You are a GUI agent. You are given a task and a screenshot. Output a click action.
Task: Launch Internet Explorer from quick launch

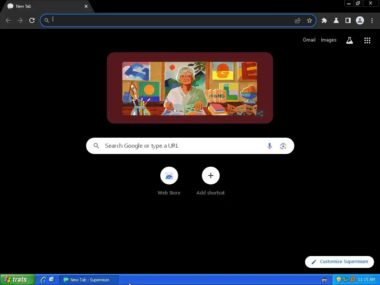pyautogui.click(x=43, y=280)
